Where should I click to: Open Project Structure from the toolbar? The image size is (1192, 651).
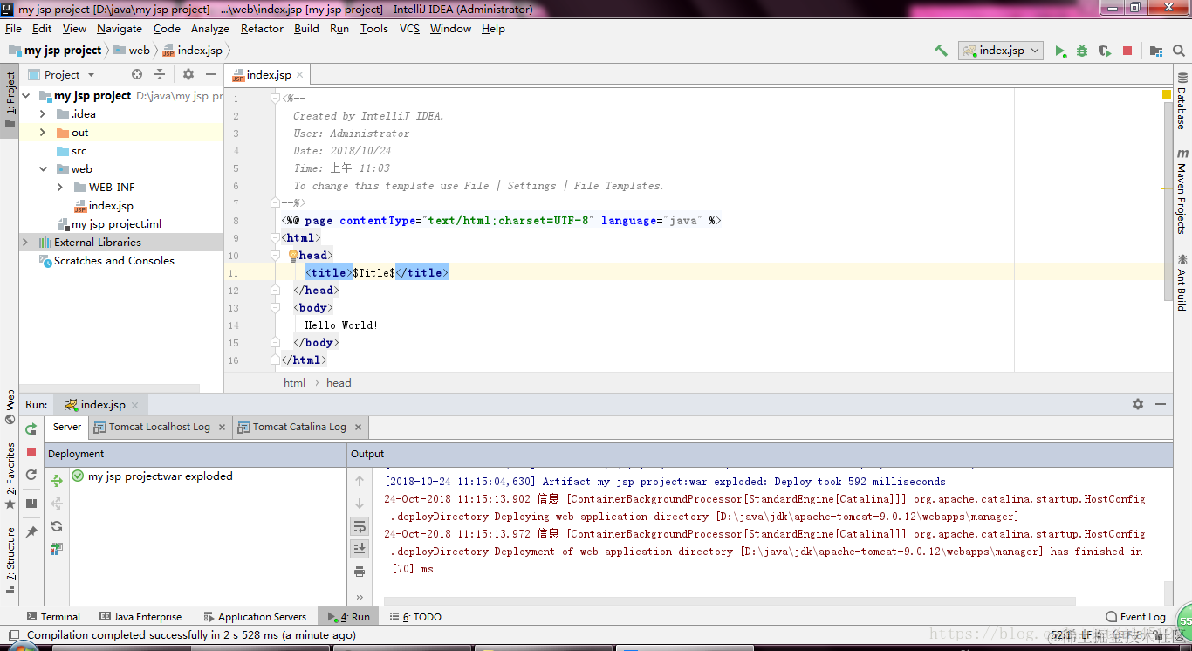click(1156, 51)
